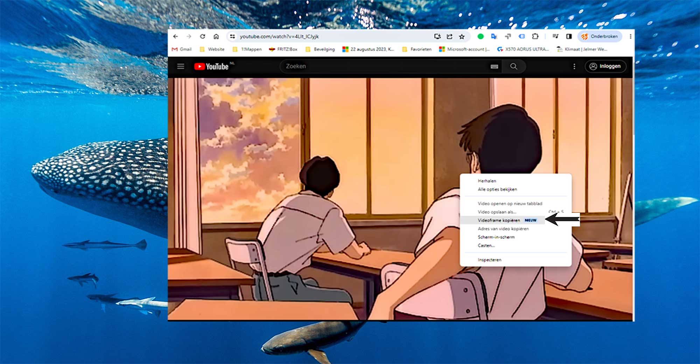
Task: Click the youtube.com address bar URL
Action: pos(279,36)
